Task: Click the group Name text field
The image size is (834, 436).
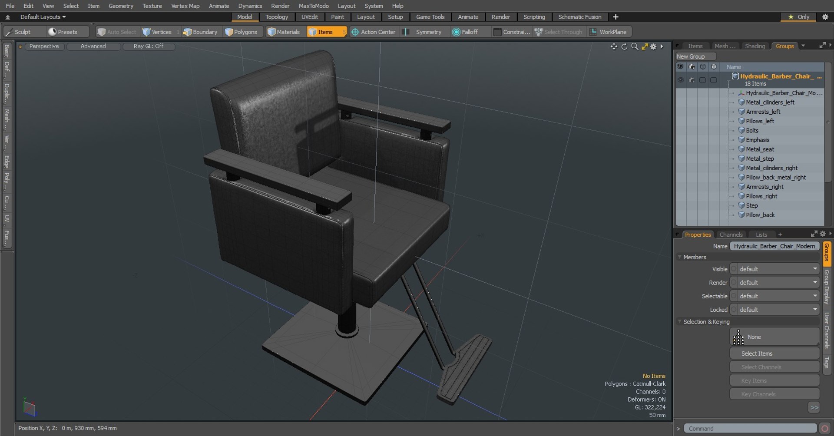Action: (x=774, y=246)
